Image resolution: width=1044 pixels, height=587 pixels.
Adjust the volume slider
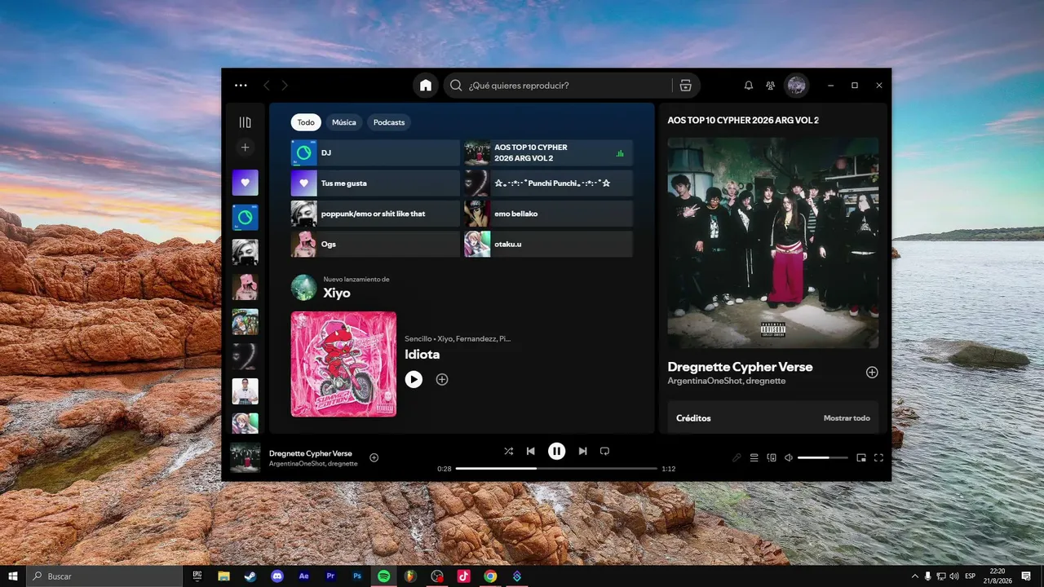pyautogui.click(x=821, y=457)
